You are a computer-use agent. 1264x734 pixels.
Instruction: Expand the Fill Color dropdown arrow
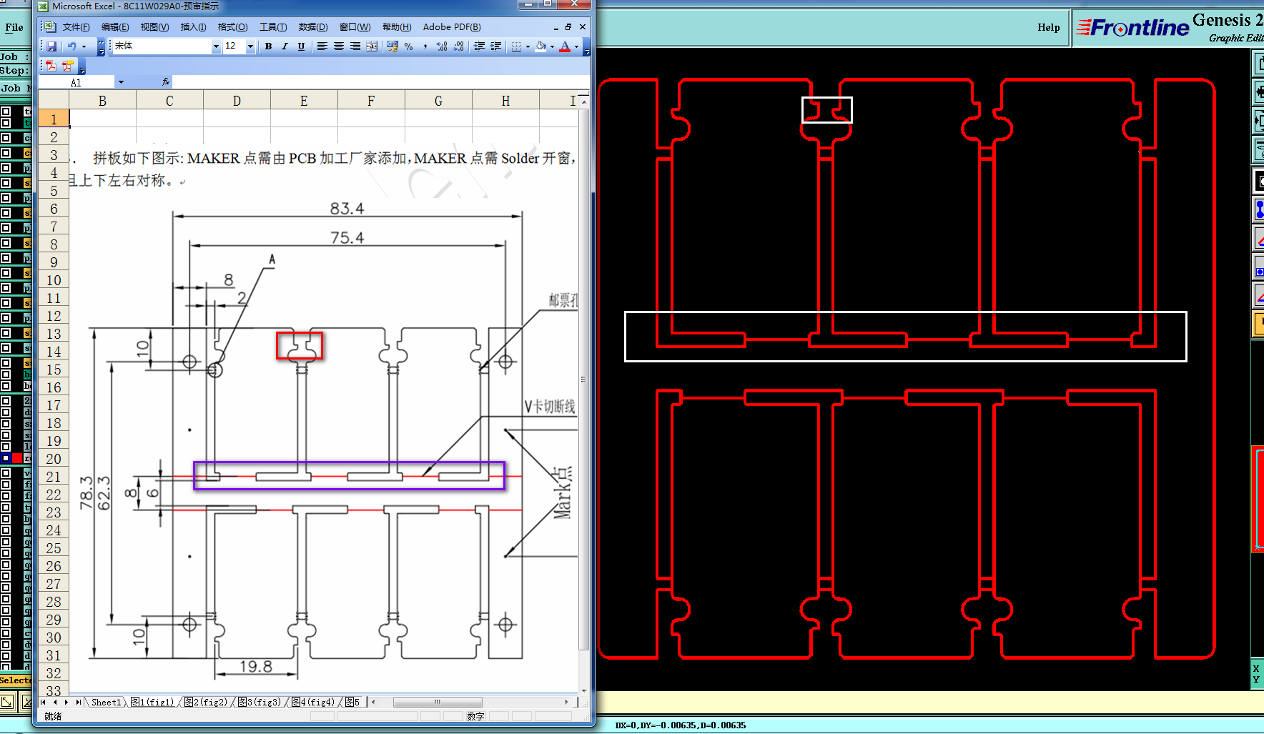click(552, 46)
